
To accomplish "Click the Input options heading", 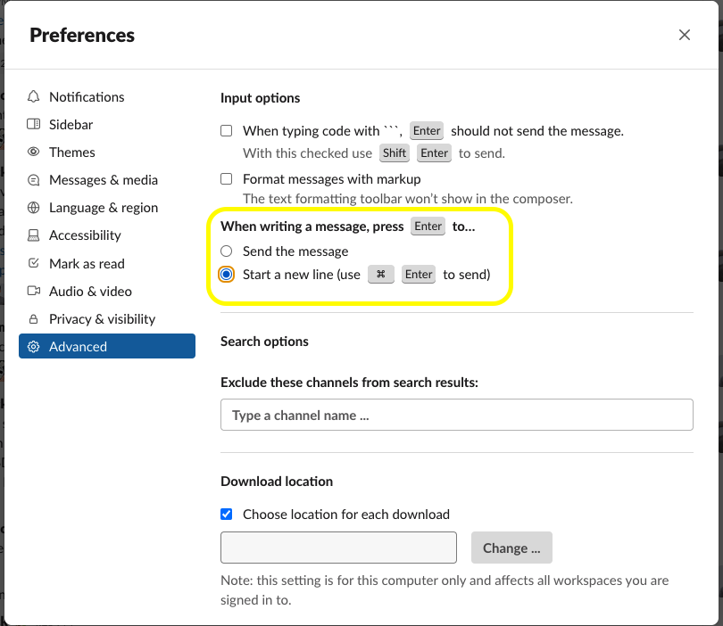I will [260, 98].
